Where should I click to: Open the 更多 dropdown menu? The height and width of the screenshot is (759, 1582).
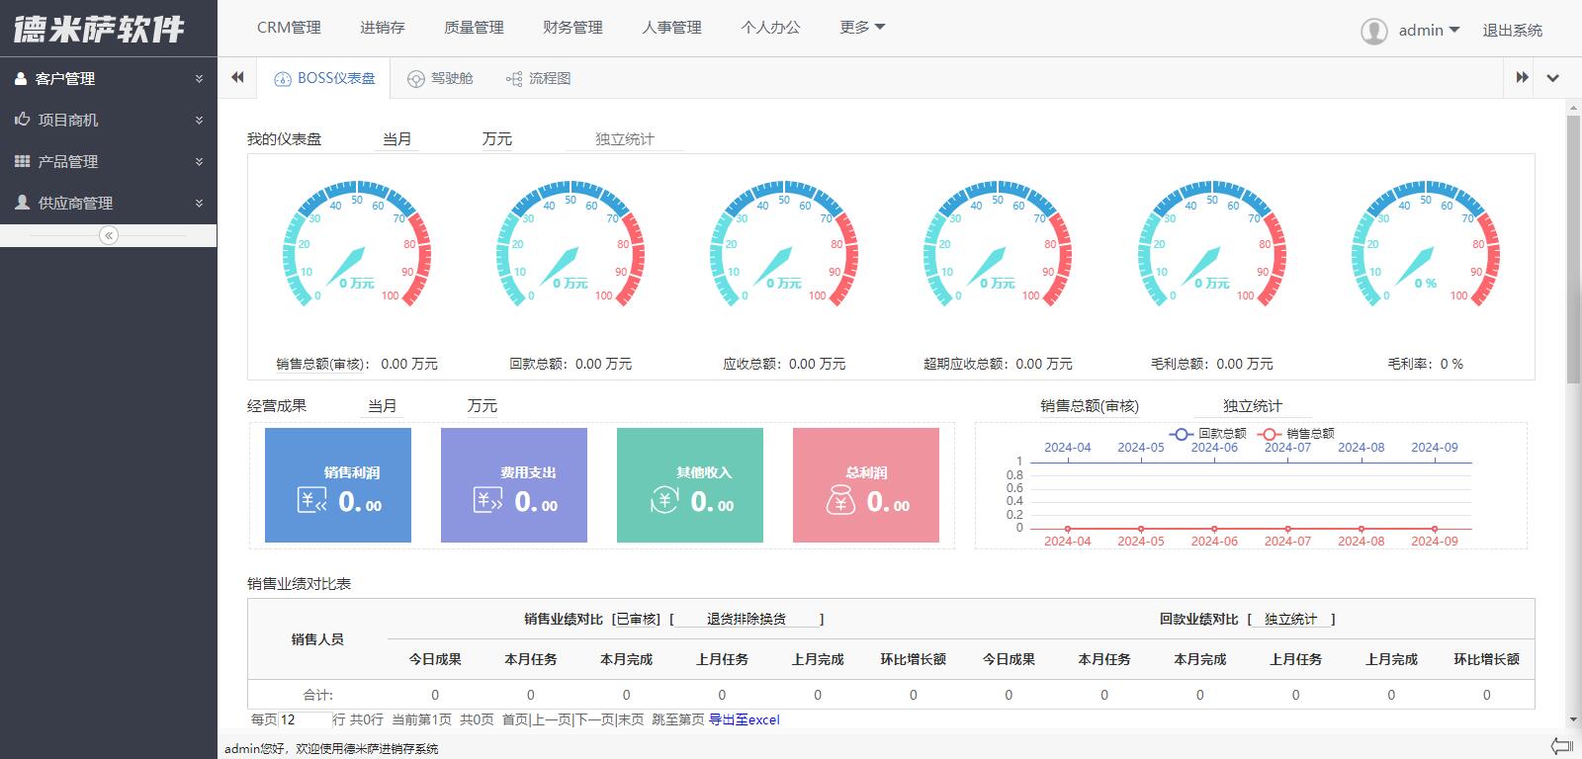click(x=862, y=28)
